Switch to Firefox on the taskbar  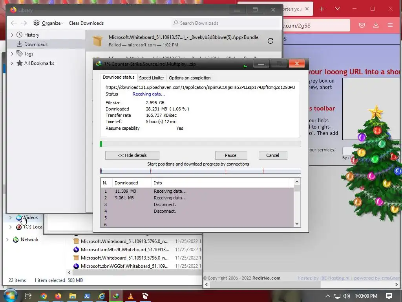click(x=58, y=296)
